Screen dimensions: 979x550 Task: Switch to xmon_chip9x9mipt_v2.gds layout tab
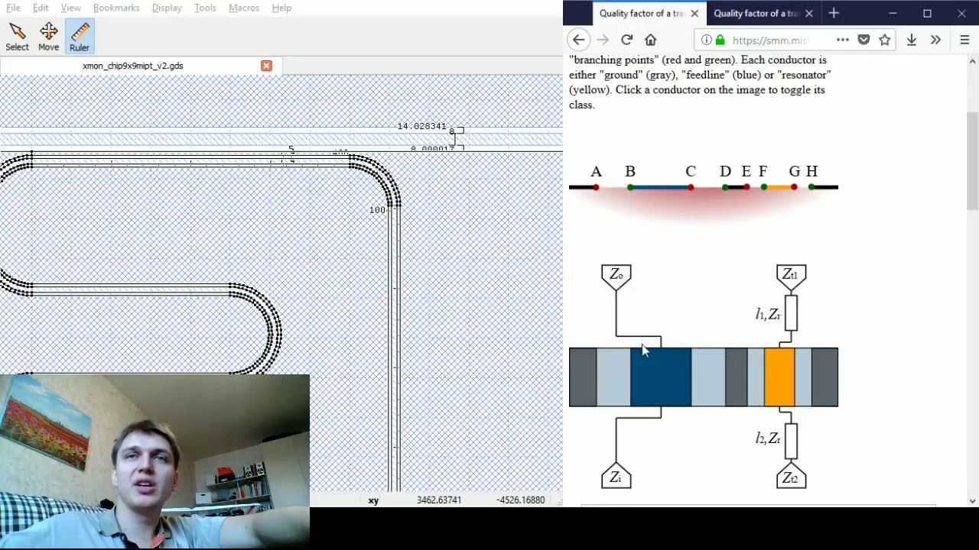133,66
